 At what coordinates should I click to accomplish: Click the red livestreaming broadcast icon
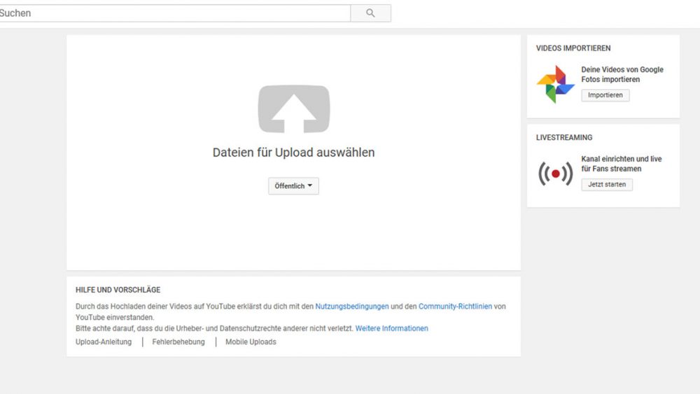[x=555, y=174]
